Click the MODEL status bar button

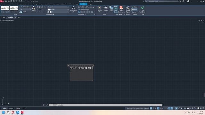[147, 108]
